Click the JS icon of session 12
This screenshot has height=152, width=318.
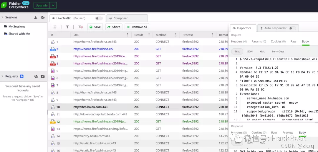[53, 122]
